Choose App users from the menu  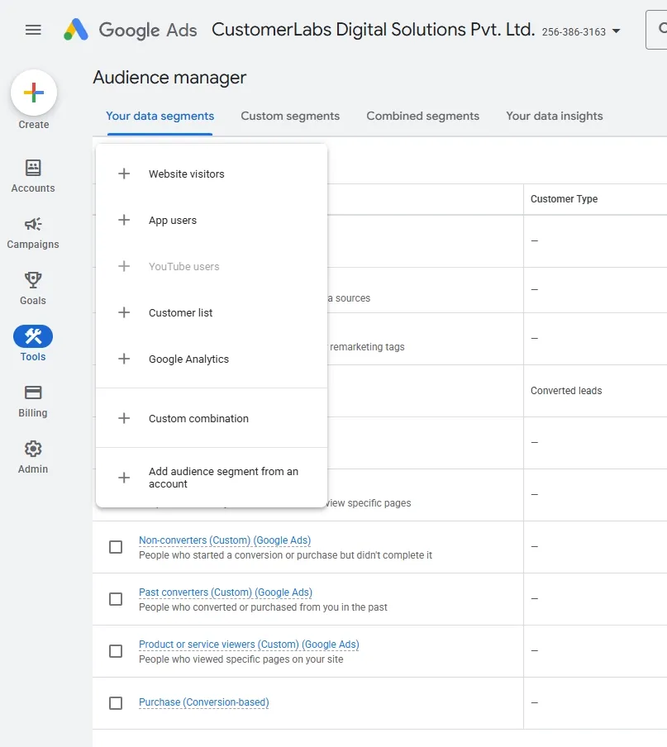(x=212, y=220)
